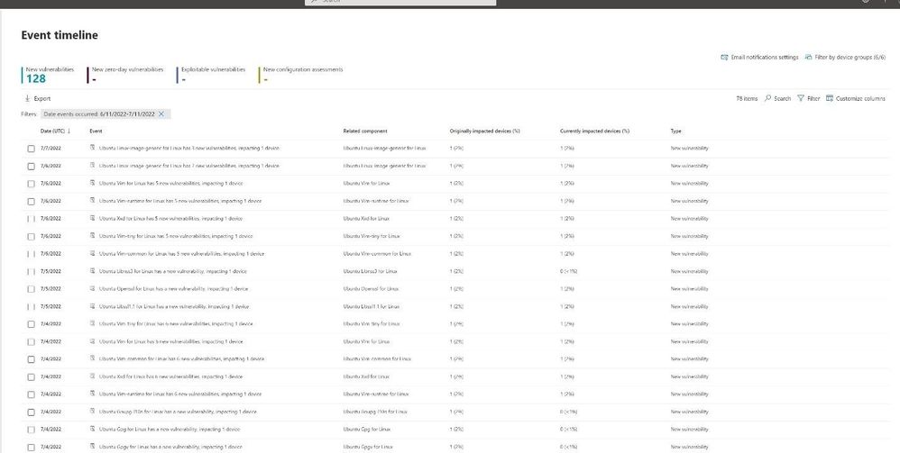Click 'New vulnerability' type in Gpgv row
This screenshot has height=453, width=900.
coord(689,447)
